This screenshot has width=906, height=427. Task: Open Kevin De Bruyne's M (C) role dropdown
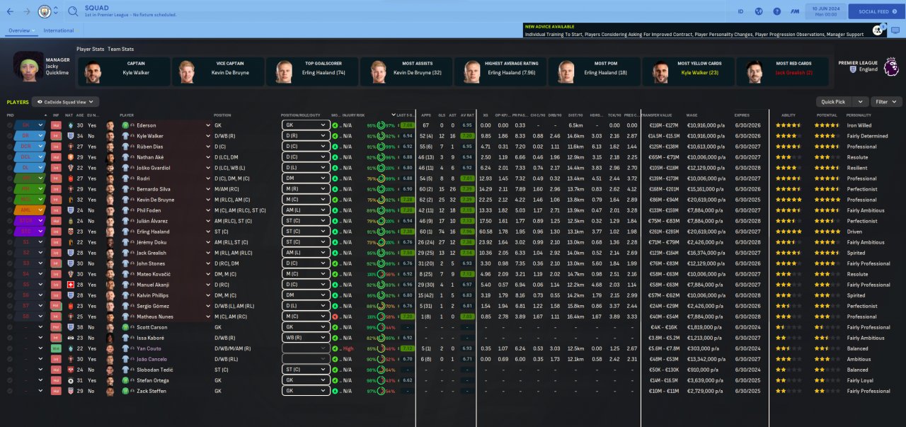coord(306,200)
